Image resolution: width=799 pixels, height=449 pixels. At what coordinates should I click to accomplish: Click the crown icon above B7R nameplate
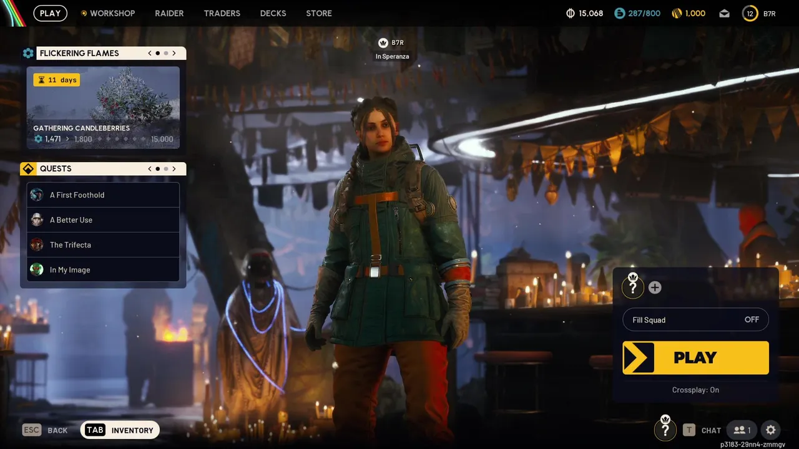383,43
